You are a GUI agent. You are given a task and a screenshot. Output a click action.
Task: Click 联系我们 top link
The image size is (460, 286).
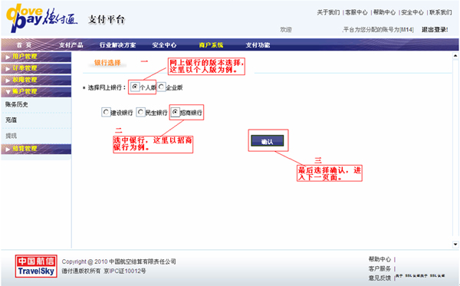coord(441,12)
